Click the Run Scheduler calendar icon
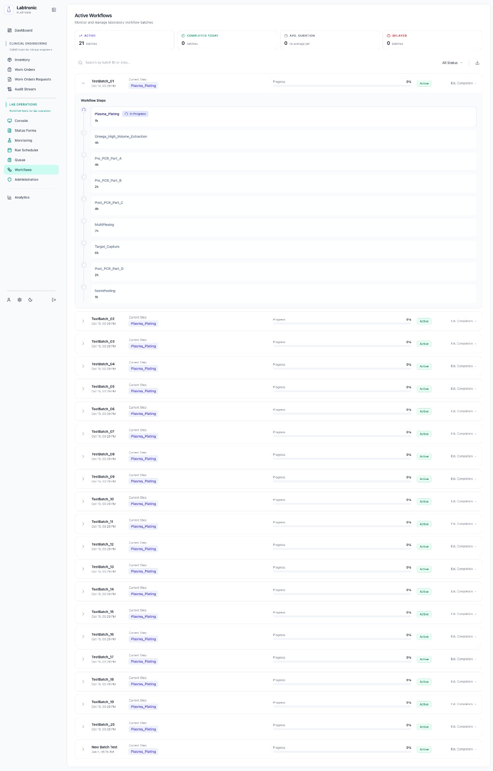Image resolution: width=493 pixels, height=771 pixels. [x=10, y=150]
